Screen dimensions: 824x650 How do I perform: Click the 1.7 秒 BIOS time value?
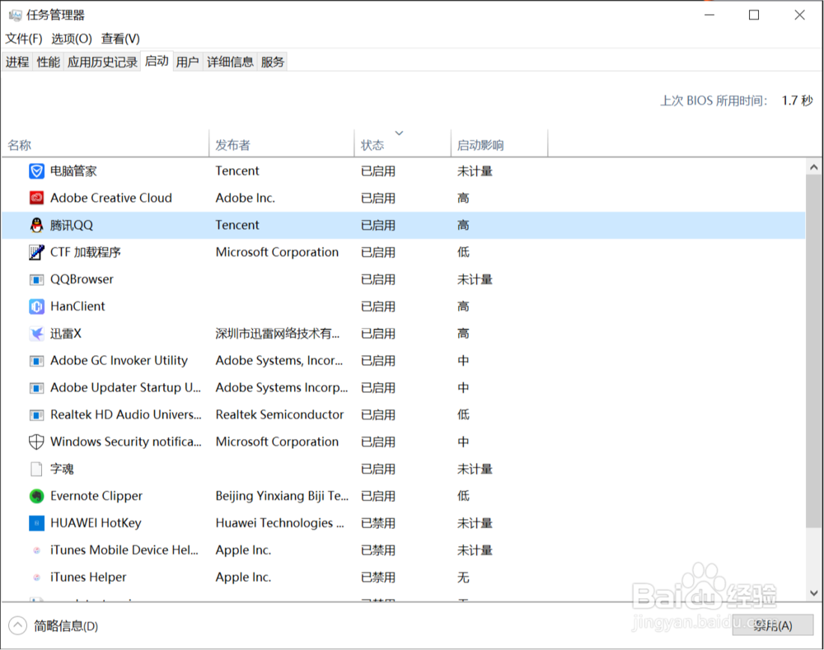tap(797, 101)
